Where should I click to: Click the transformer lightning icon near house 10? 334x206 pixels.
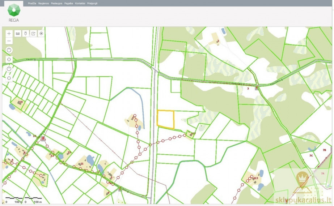43,138
